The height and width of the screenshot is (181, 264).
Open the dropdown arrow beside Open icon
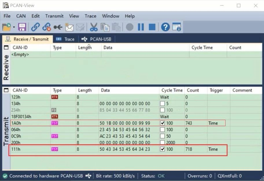coord(14,27)
